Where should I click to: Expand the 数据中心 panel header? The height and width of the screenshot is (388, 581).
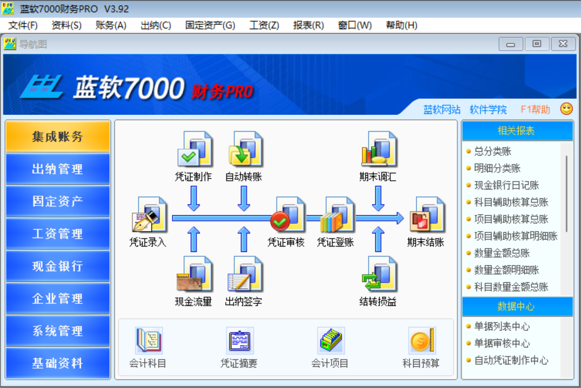[516, 307]
